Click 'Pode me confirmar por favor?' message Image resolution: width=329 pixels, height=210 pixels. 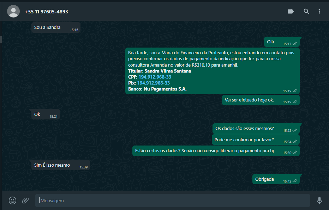click(244, 140)
